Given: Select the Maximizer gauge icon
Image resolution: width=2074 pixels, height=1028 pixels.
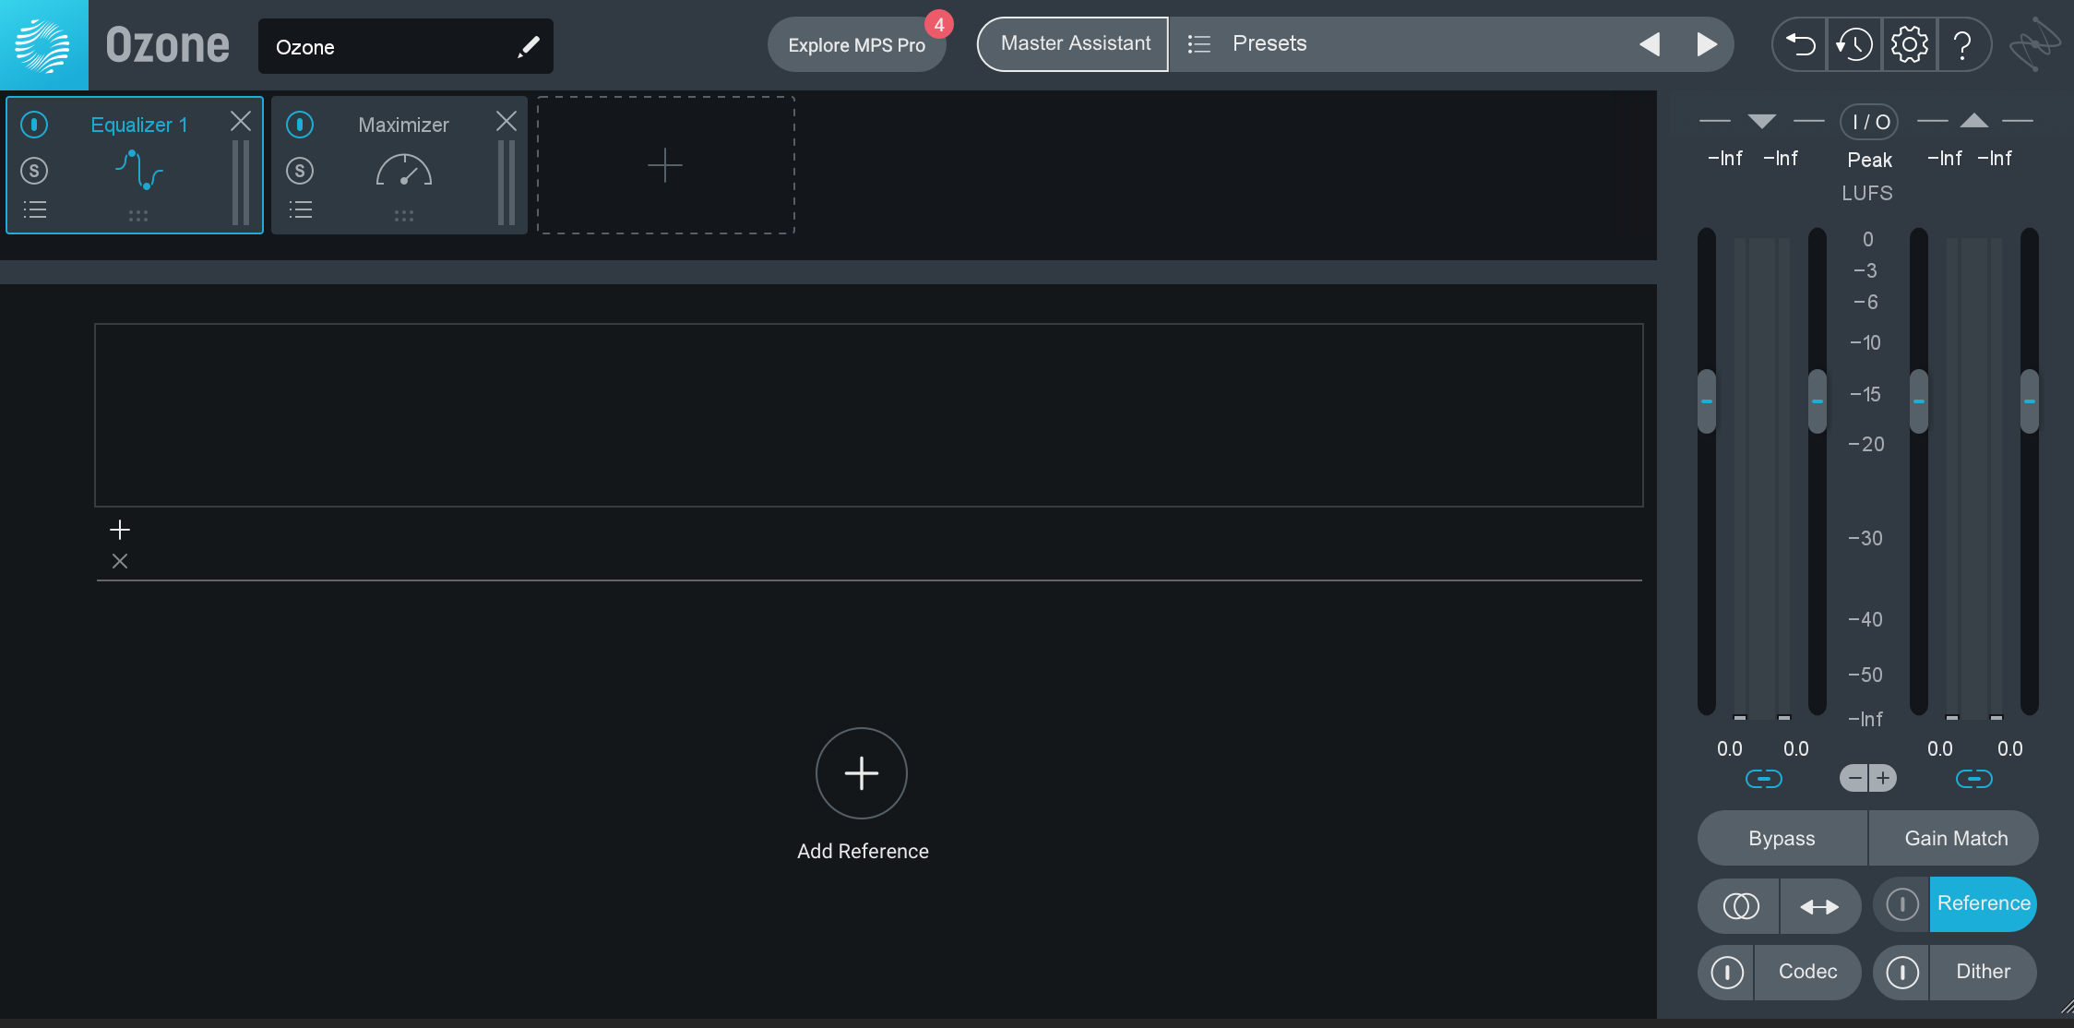Looking at the screenshot, I should click(404, 170).
